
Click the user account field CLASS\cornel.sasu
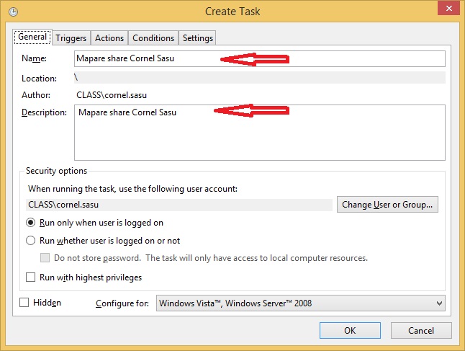coord(179,205)
